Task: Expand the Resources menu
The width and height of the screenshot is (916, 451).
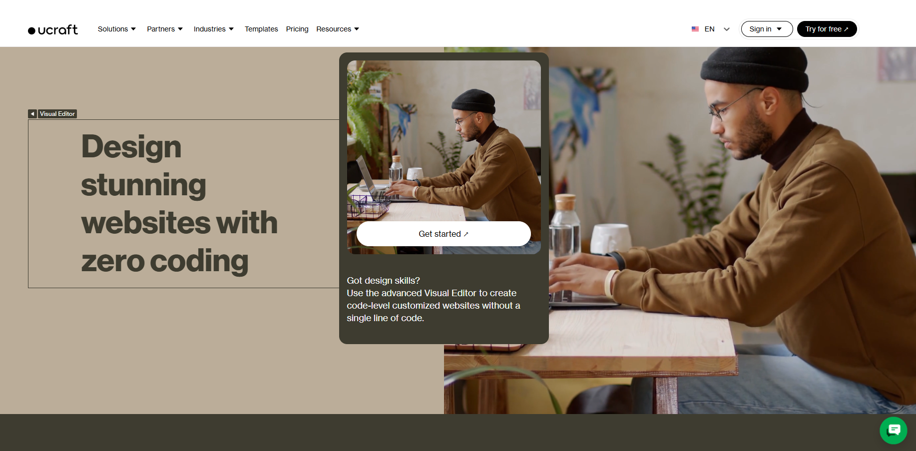Action: 338,29
